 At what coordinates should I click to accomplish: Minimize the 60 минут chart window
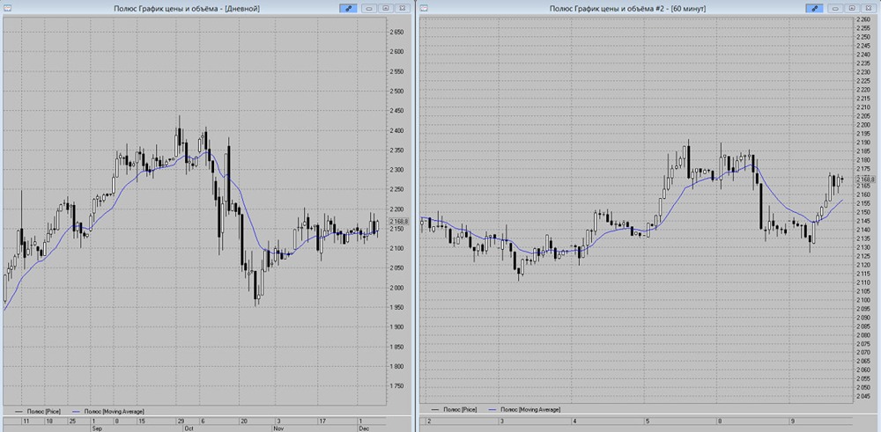(837, 9)
